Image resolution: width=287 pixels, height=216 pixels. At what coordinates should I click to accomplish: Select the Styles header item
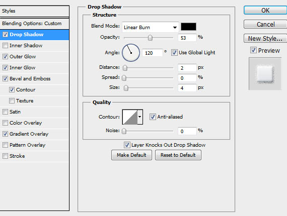pos(35,11)
